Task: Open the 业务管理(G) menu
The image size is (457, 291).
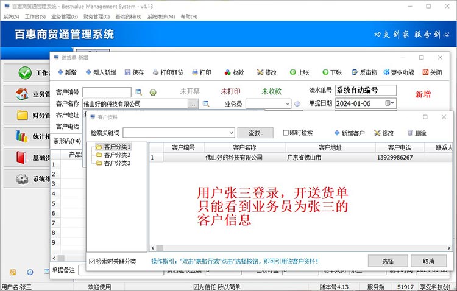Action: click(65, 16)
